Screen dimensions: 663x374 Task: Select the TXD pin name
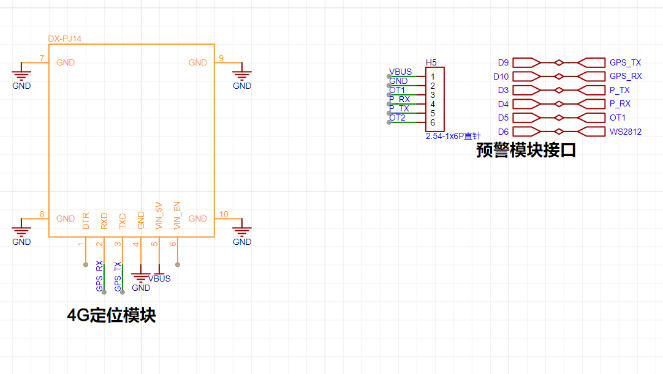(x=123, y=220)
